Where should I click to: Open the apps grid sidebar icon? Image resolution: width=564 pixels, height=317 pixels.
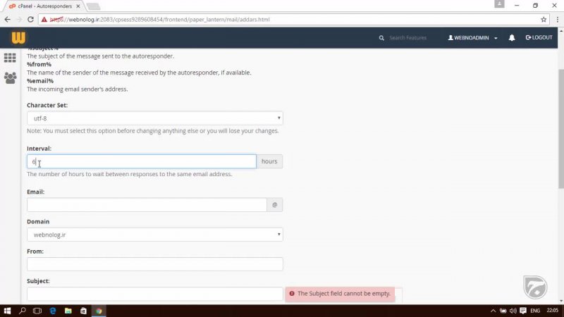(x=10, y=58)
